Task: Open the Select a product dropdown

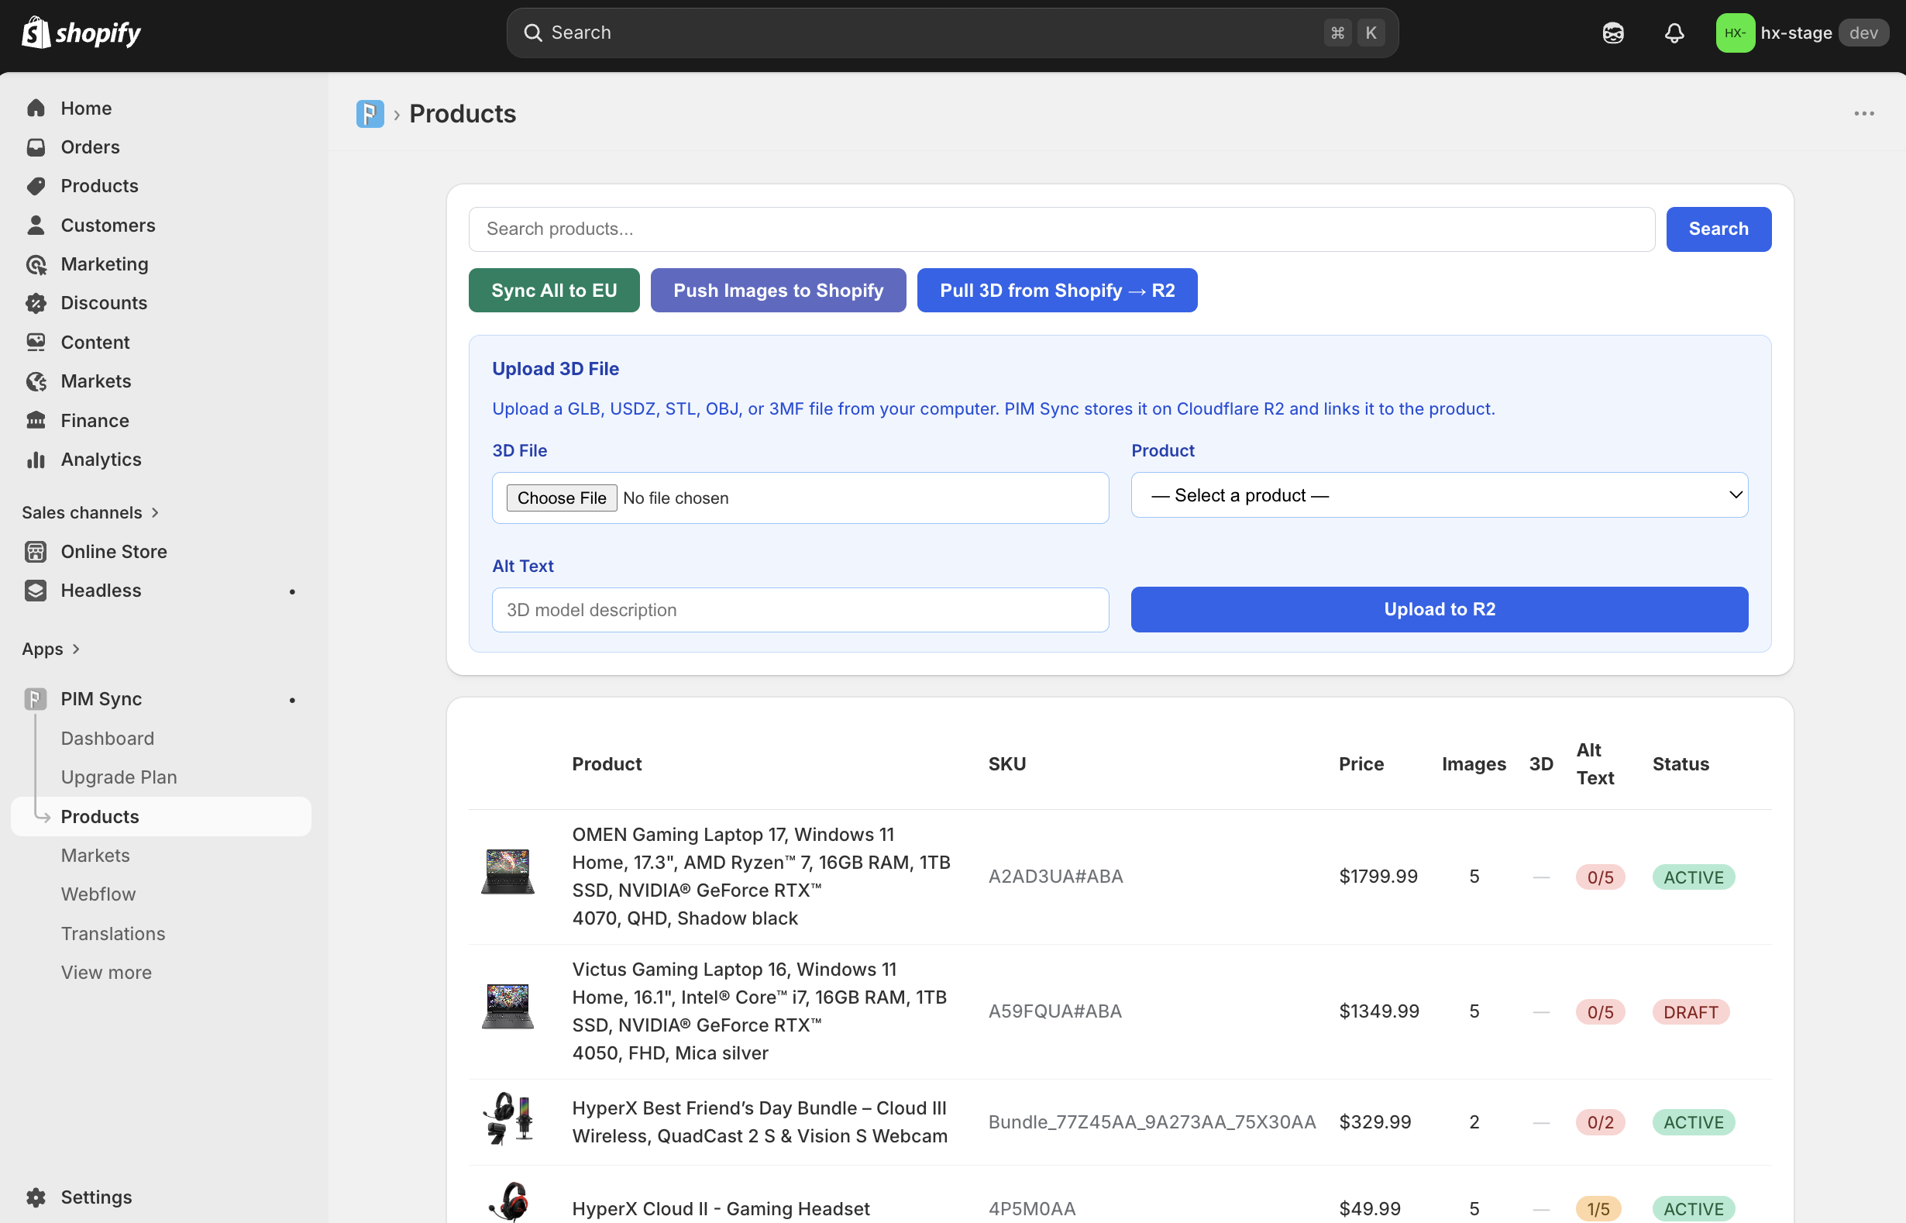Action: tap(1440, 494)
